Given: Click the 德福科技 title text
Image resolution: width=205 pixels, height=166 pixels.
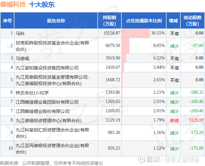Looking at the screenshot, I should (13, 4).
